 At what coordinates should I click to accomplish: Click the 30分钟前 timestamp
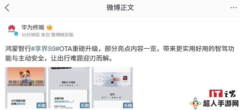click(31, 35)
